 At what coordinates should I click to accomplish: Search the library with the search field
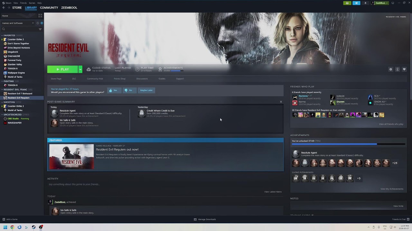tap(20, 29)
